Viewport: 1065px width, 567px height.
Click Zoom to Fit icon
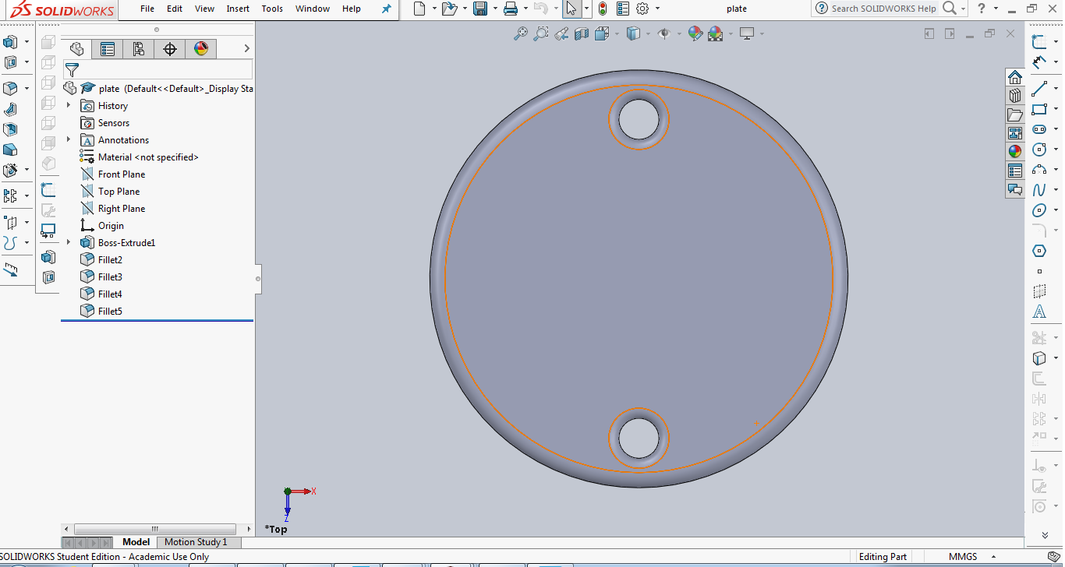click(x=520, y=33)
